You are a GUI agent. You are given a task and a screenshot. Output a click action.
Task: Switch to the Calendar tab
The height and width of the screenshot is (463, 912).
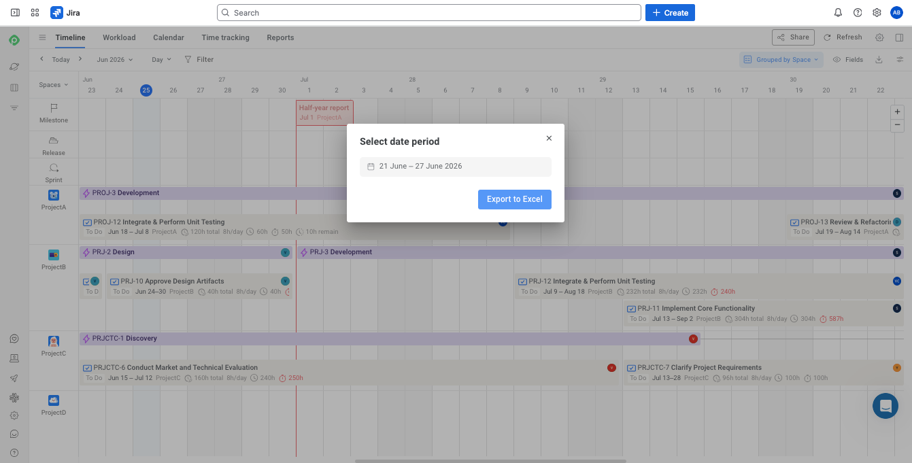click(x=169, y=37)
